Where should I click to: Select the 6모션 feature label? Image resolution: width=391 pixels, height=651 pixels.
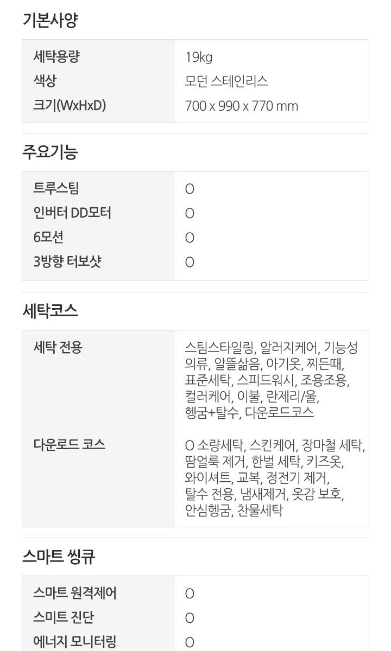(48, 237)
